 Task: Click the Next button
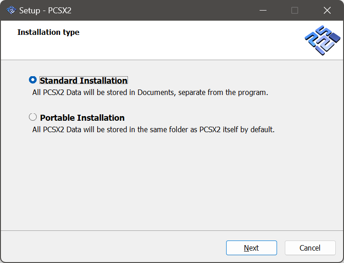(x=251, y=248)
